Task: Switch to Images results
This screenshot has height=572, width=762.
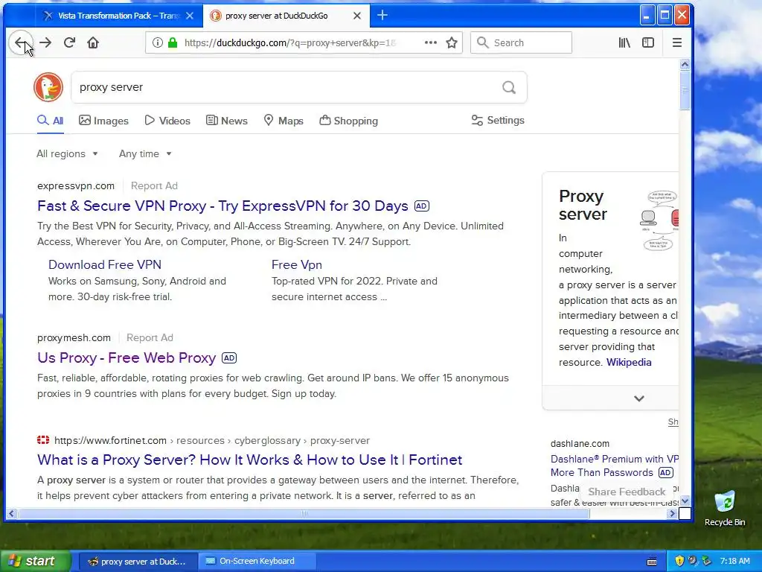Action: coord(104,121)
